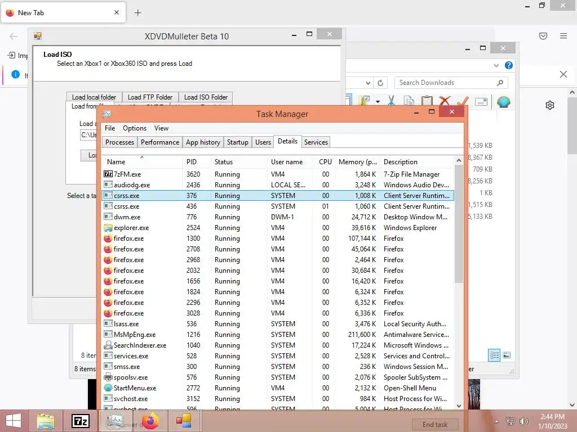This screenshot has height=432, width=577.
Task: Click the Properties checkmark icon in Explorer toolbar
Action: pyautogui.click(x=463, y=101)
